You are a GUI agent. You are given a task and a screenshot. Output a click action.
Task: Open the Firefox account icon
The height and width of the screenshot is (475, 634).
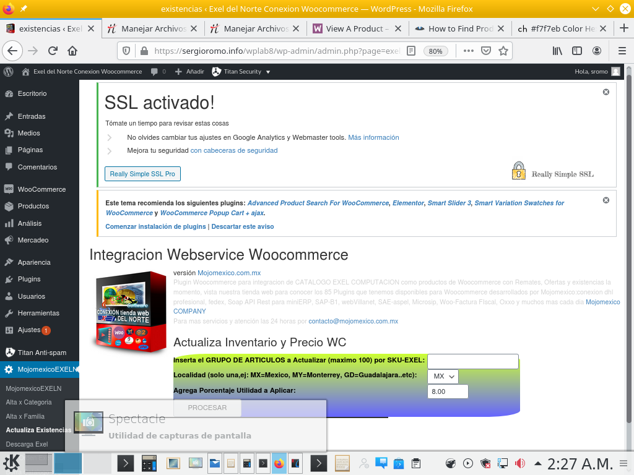coord(597,51)
